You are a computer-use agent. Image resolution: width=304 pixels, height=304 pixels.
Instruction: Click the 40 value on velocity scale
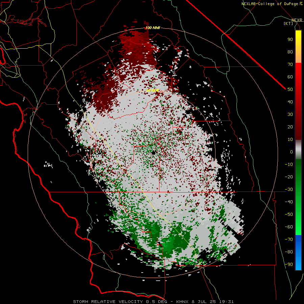tap(290, 102)
